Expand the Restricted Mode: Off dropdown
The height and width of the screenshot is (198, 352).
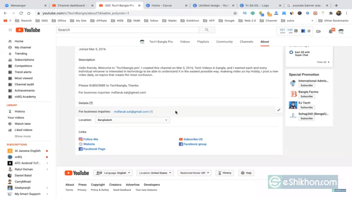click(x=195, y=173)
